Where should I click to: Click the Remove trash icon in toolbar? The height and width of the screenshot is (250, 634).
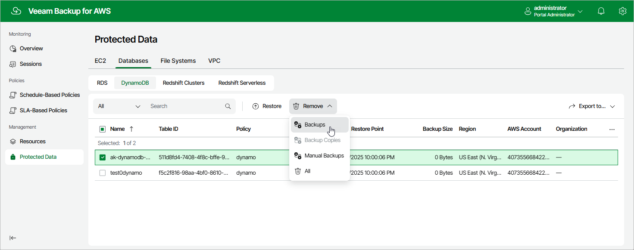(x=296, y=106)
